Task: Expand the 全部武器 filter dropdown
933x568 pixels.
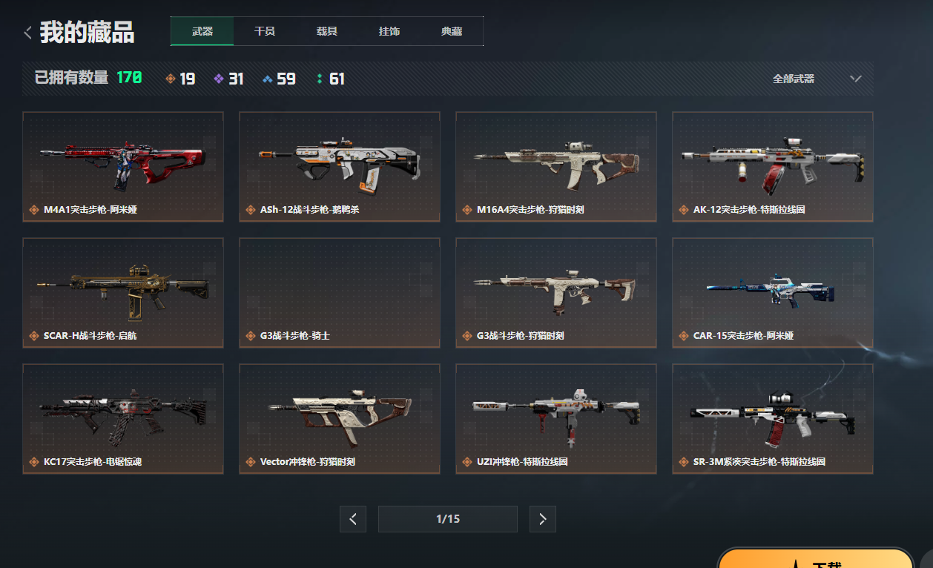Action: coord(817,79)
